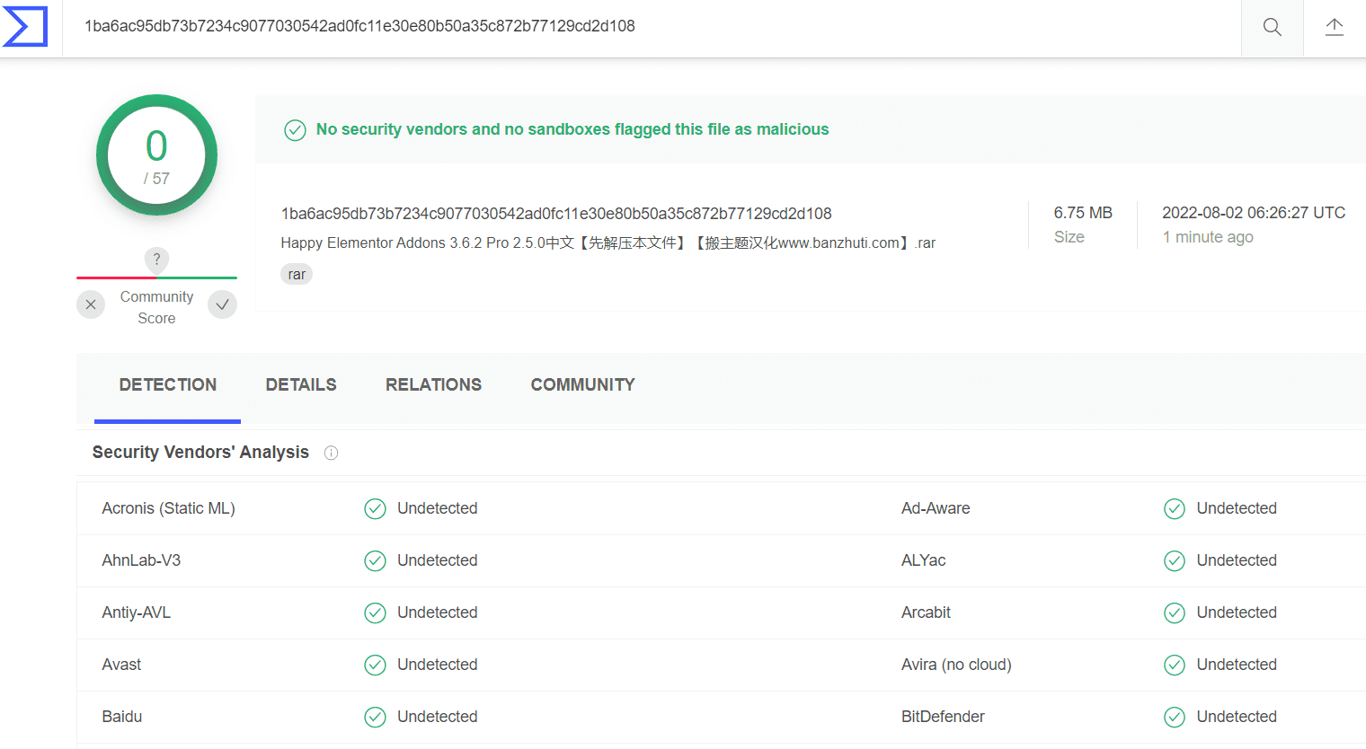Click the Undetected check icon for Baidu
Image resolution: width=1366 pixels, height=749 pixels.
coord(375,718)
